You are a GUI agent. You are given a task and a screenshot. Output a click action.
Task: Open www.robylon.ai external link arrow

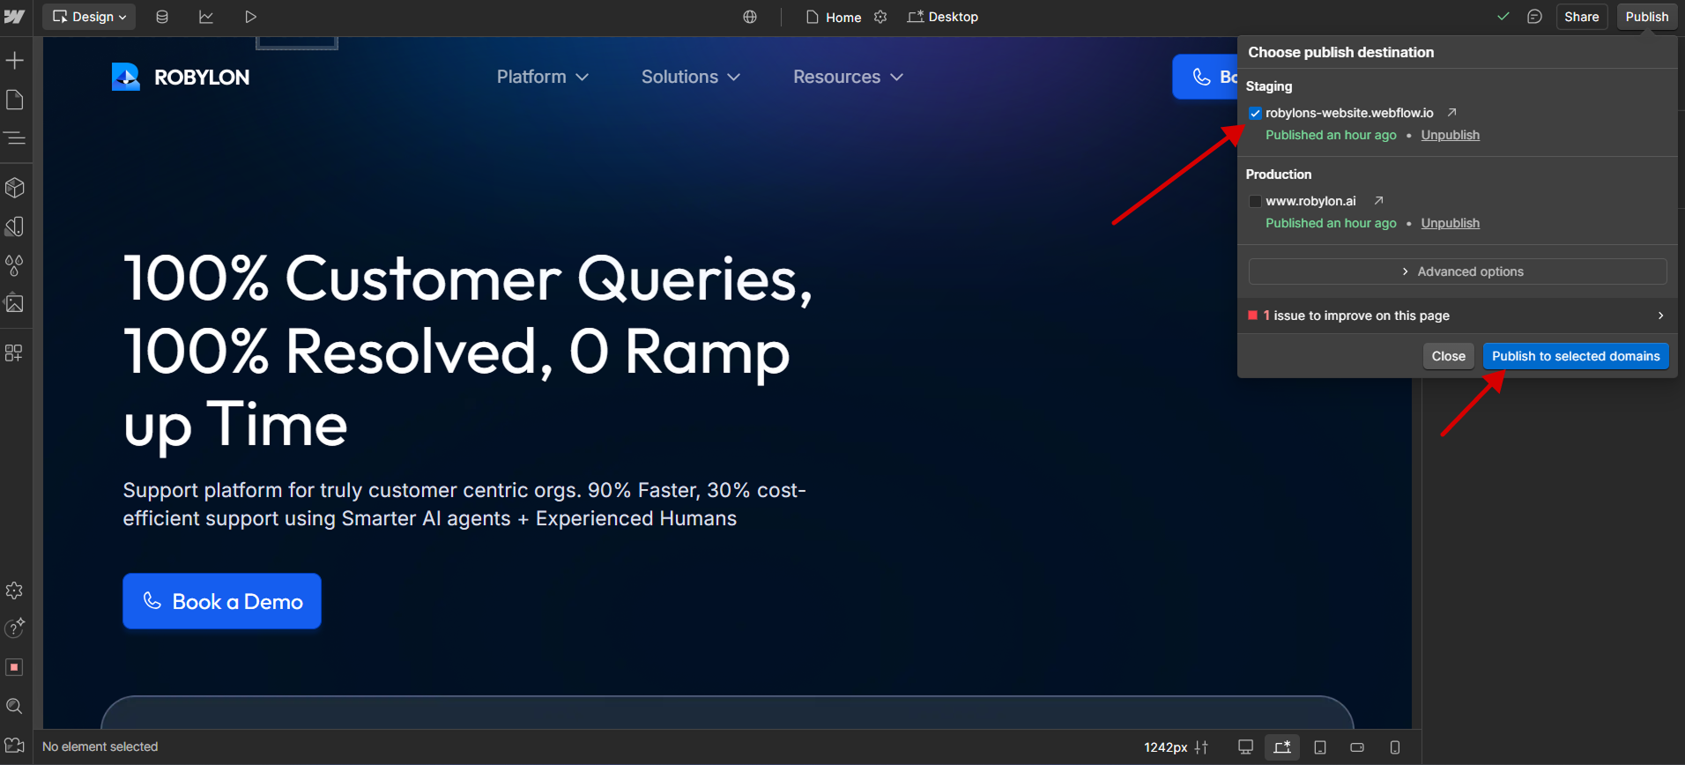click(1378, 200)
